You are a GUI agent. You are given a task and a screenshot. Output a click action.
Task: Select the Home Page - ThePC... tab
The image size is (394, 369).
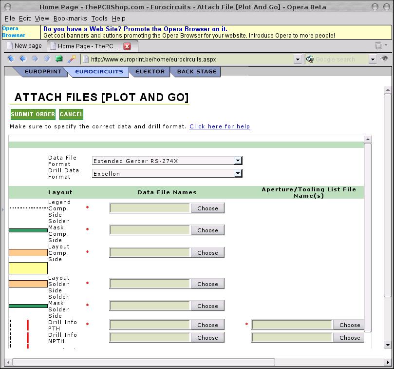(x=93, y=46)
